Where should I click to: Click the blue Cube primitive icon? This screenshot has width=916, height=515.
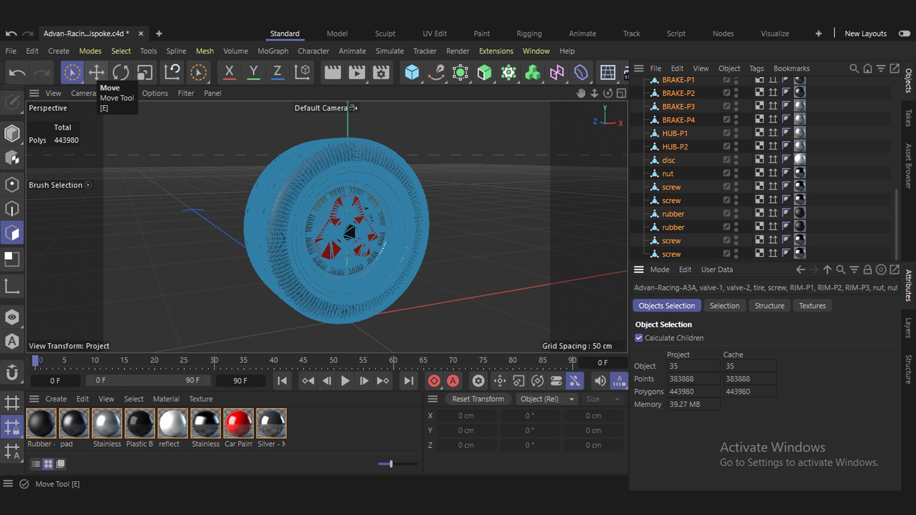(412, 72)
